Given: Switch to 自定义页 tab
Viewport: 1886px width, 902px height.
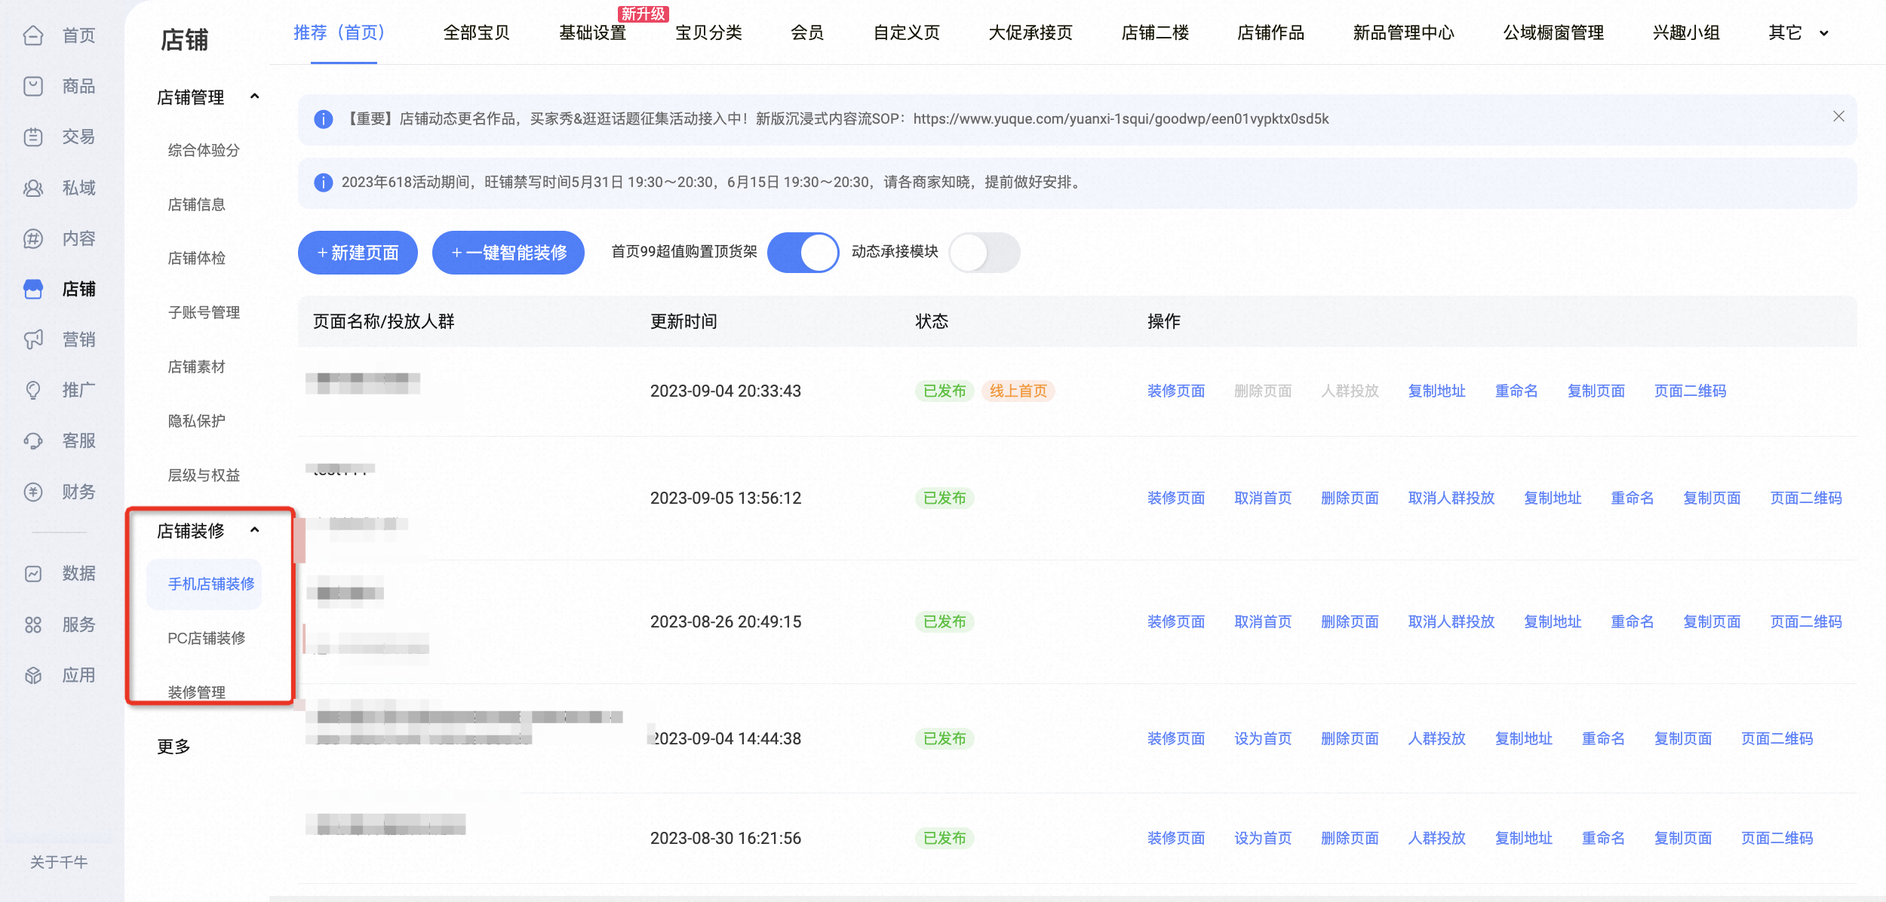Looking at the screenshot, I should click(906, 33).
